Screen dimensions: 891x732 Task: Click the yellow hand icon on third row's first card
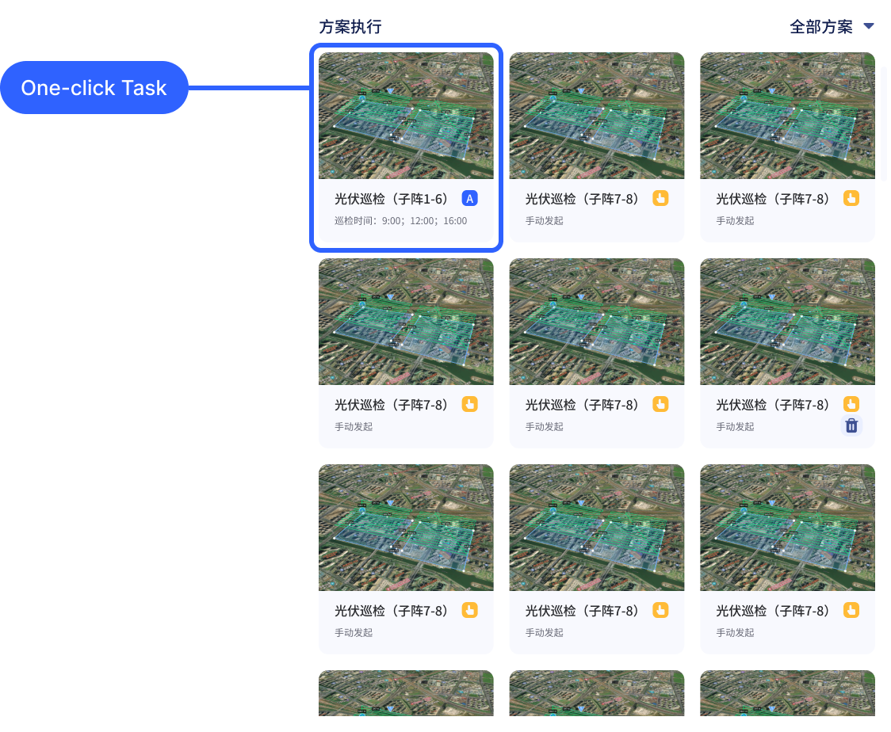[x=469, y=611]
